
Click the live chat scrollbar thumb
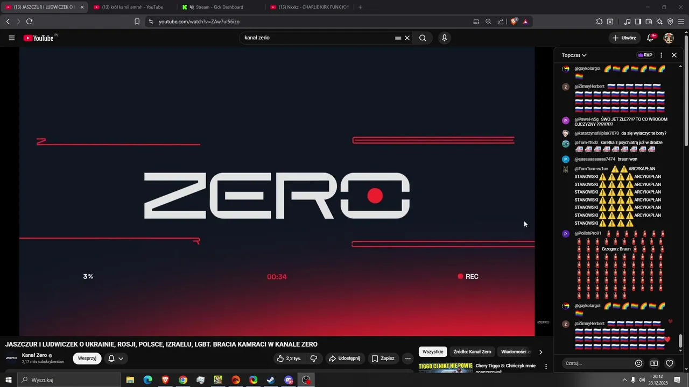click(681, 341)
